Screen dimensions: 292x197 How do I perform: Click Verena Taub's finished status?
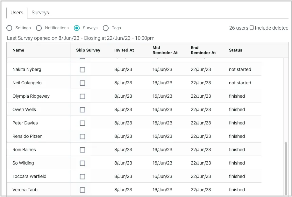(x=237, y=190)
